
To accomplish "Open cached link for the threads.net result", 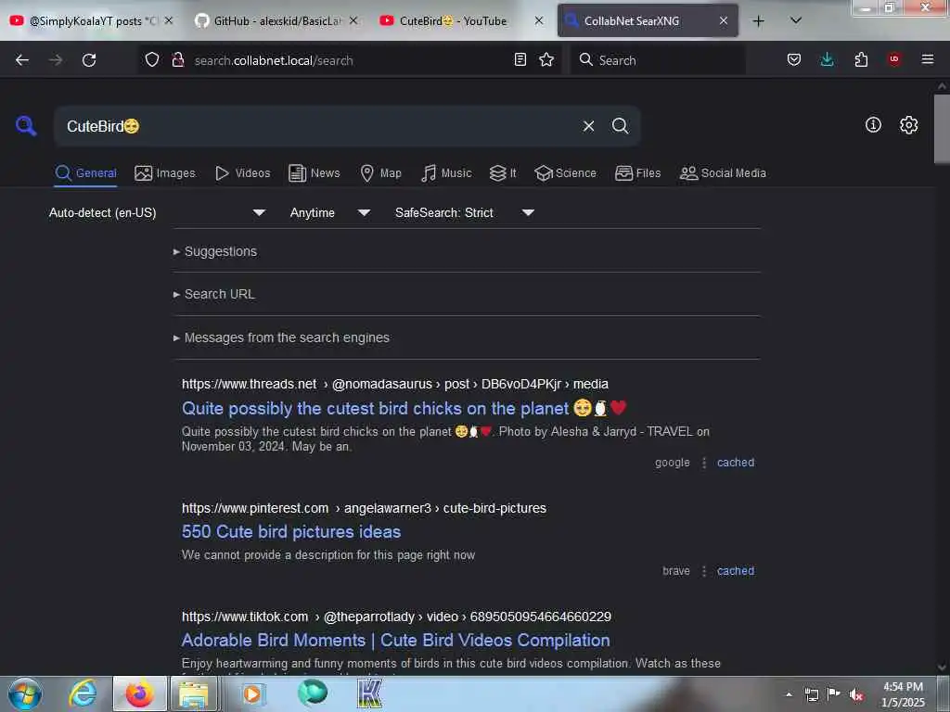I will pyautogui.click(x=736, y=463).
